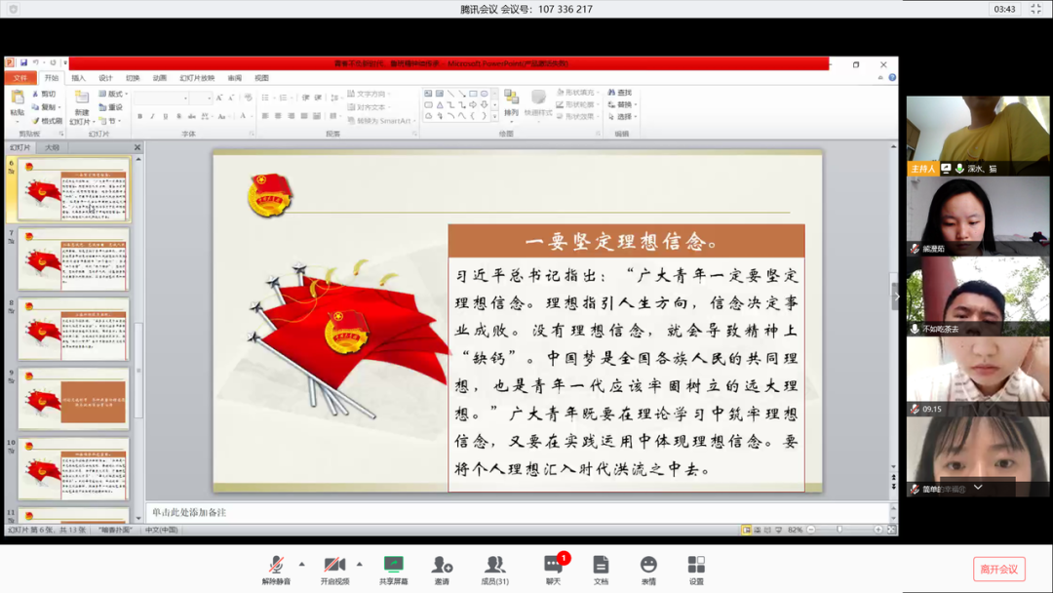Expand the audio options arrow beside microphone
1053x593 pixels.
[x=301, y=564]
